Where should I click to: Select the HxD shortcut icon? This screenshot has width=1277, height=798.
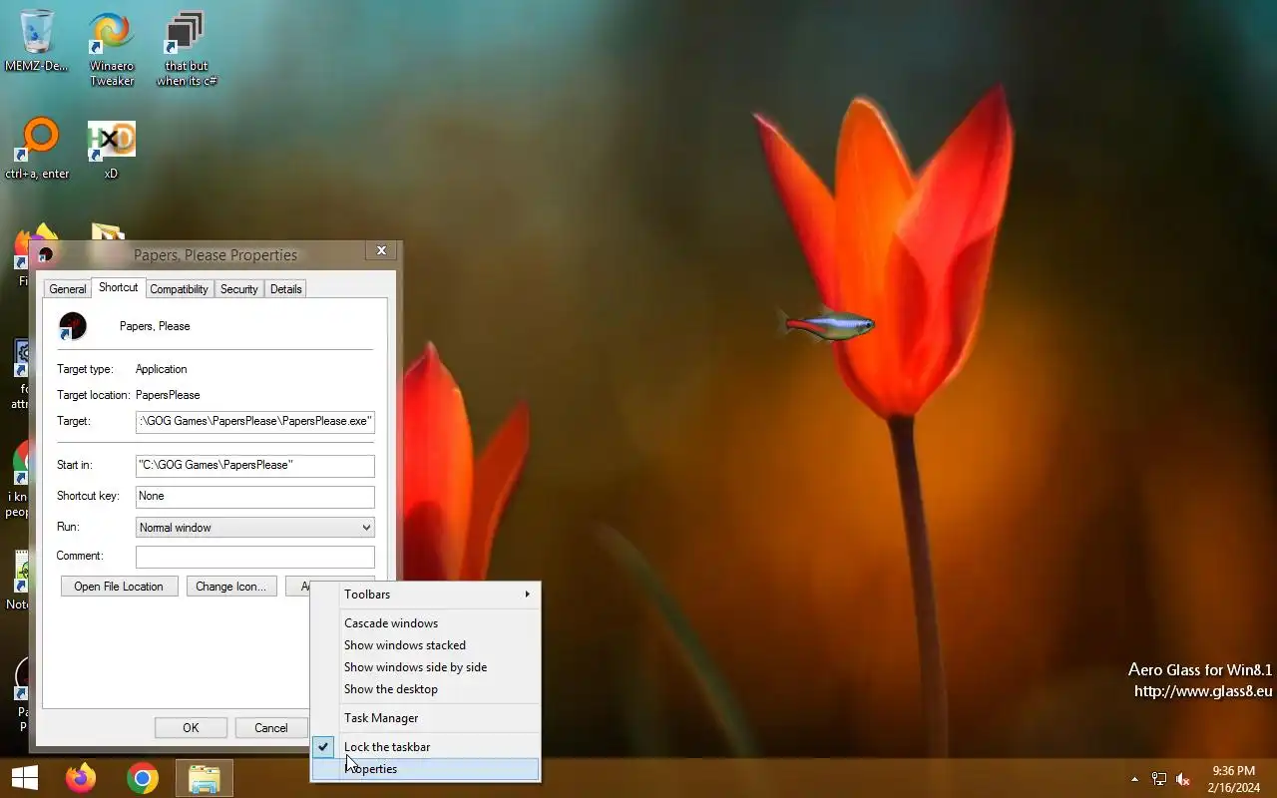pos(111,148)
